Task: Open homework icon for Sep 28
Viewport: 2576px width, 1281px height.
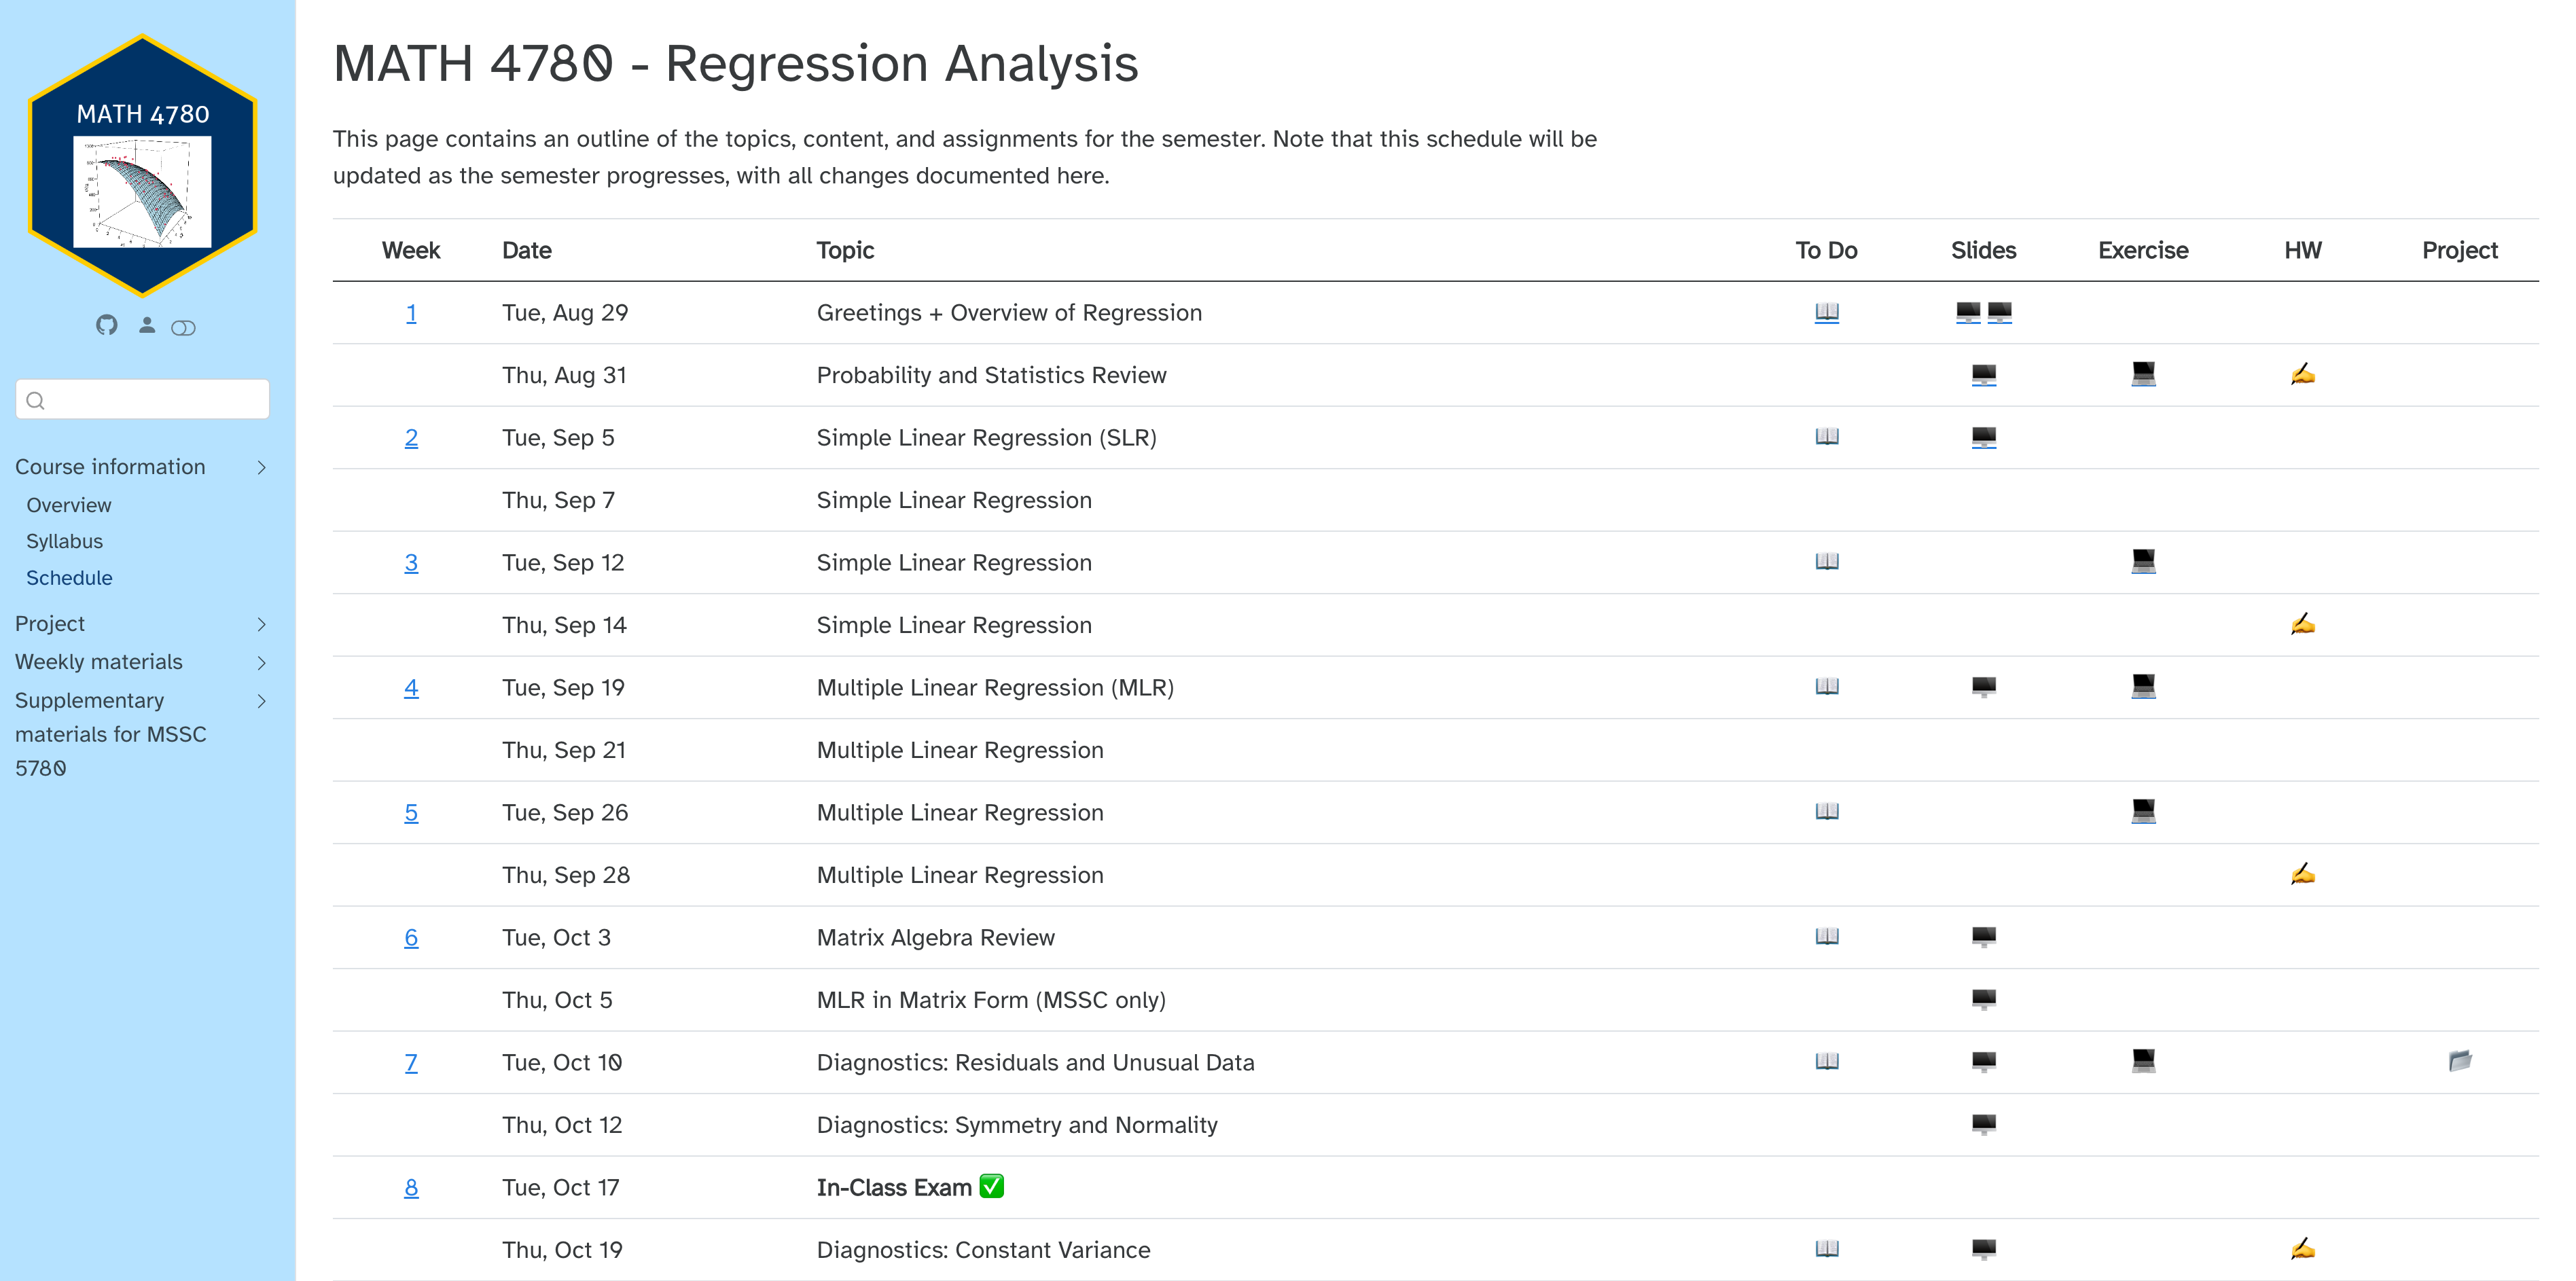Action: pyautogui.click(x=2302, y=875)
